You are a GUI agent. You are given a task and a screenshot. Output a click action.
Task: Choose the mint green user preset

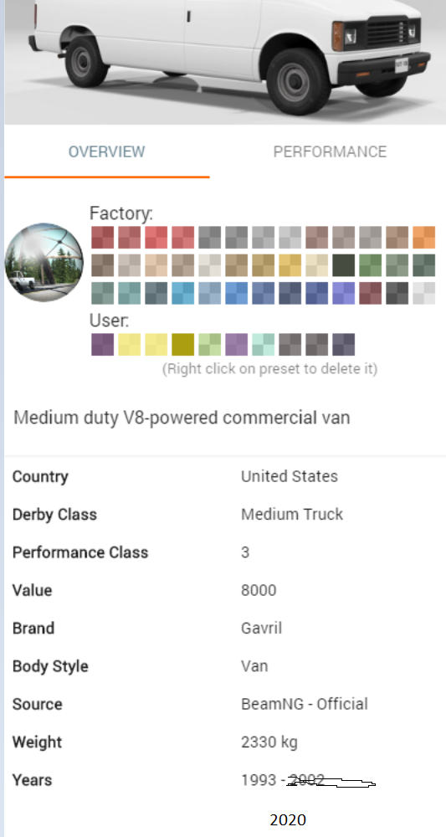tap(263, 344)
